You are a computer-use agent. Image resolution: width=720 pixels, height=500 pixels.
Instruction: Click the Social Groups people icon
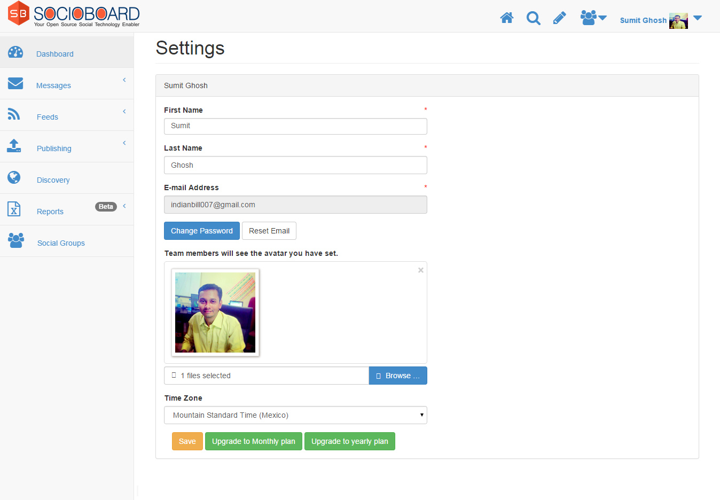[16, 240]
